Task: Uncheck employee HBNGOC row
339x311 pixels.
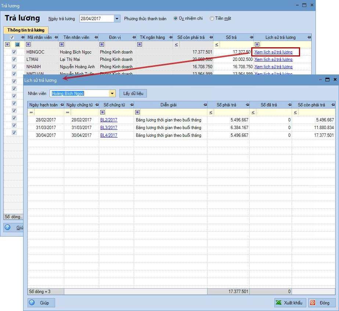Action: (x=14, y=52)
